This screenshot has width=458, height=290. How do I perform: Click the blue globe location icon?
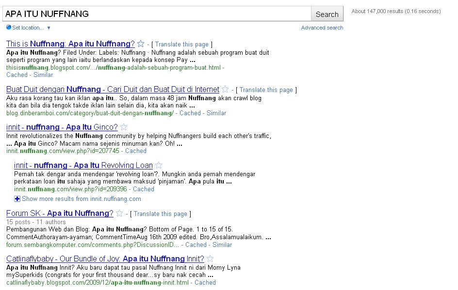(x=9, y=28)
